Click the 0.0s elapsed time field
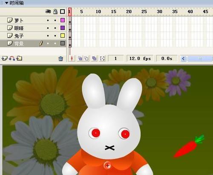 coord(167,58)
